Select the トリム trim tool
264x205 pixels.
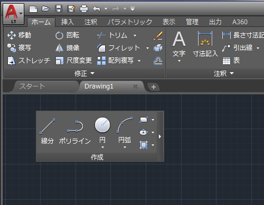[x=112, y=35]
